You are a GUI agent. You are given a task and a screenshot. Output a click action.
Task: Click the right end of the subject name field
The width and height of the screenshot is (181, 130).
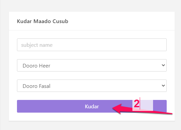(159, 45)
